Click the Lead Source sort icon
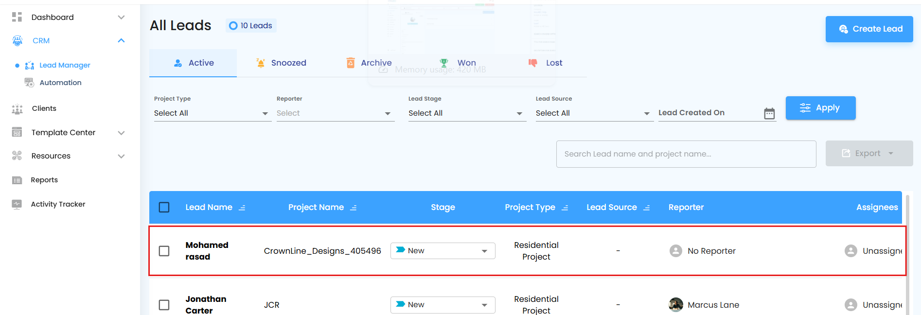 pyautogui.click(x=646, y=208)
